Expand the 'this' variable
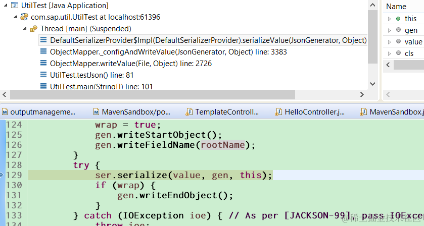Viewport: 424px width, 226px height. (x=390, y=19)
